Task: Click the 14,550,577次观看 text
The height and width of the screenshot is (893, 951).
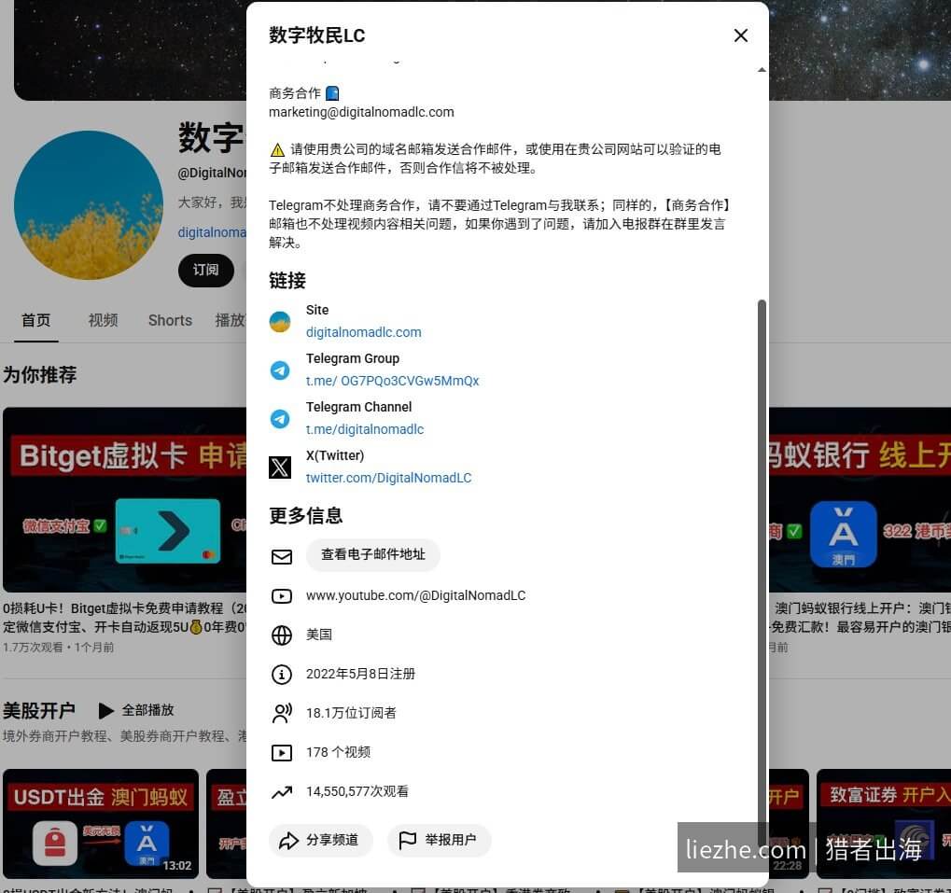Action: [x=357, y=792]
